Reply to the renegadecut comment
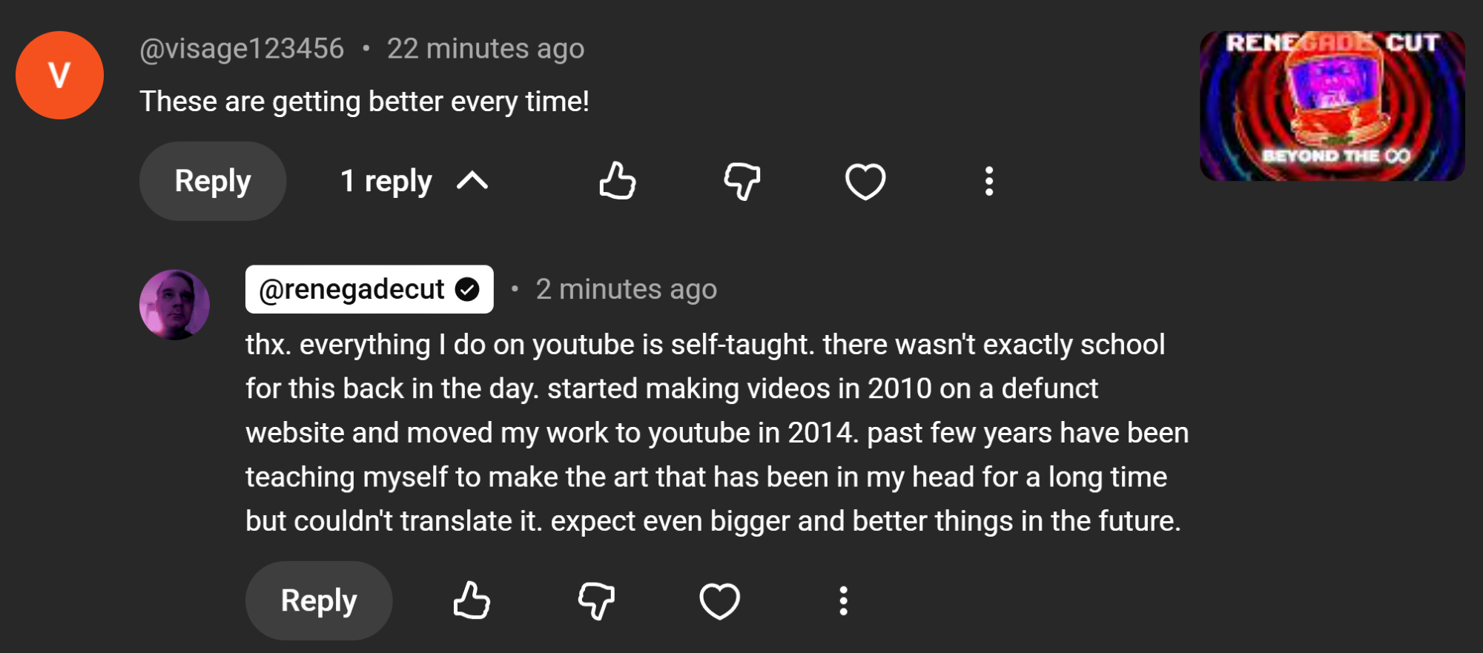 tap(319, 600)
